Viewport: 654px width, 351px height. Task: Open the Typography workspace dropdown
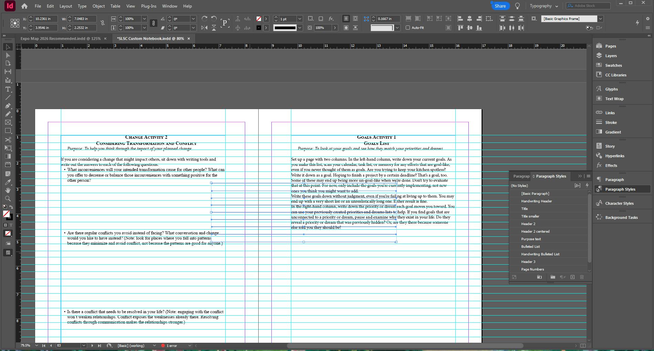pos(544,6)
